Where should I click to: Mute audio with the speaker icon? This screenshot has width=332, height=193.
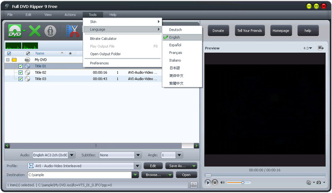pyautogui.click(x=223, y=183)
